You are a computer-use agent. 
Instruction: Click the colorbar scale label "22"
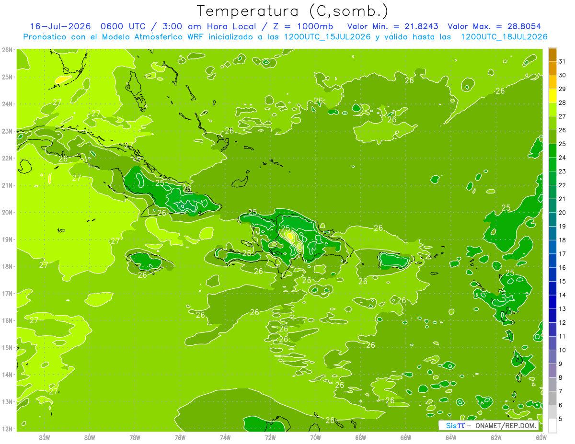(563, 185)
